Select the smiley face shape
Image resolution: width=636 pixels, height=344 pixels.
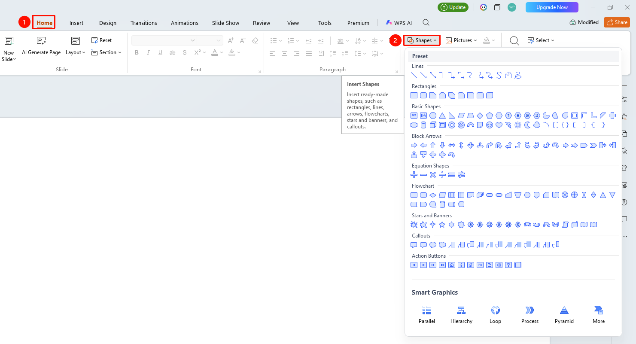[x=490, y=125]
